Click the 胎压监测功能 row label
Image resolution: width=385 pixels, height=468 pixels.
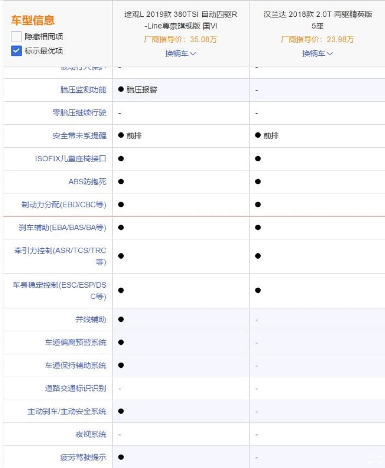pos(83,90)
